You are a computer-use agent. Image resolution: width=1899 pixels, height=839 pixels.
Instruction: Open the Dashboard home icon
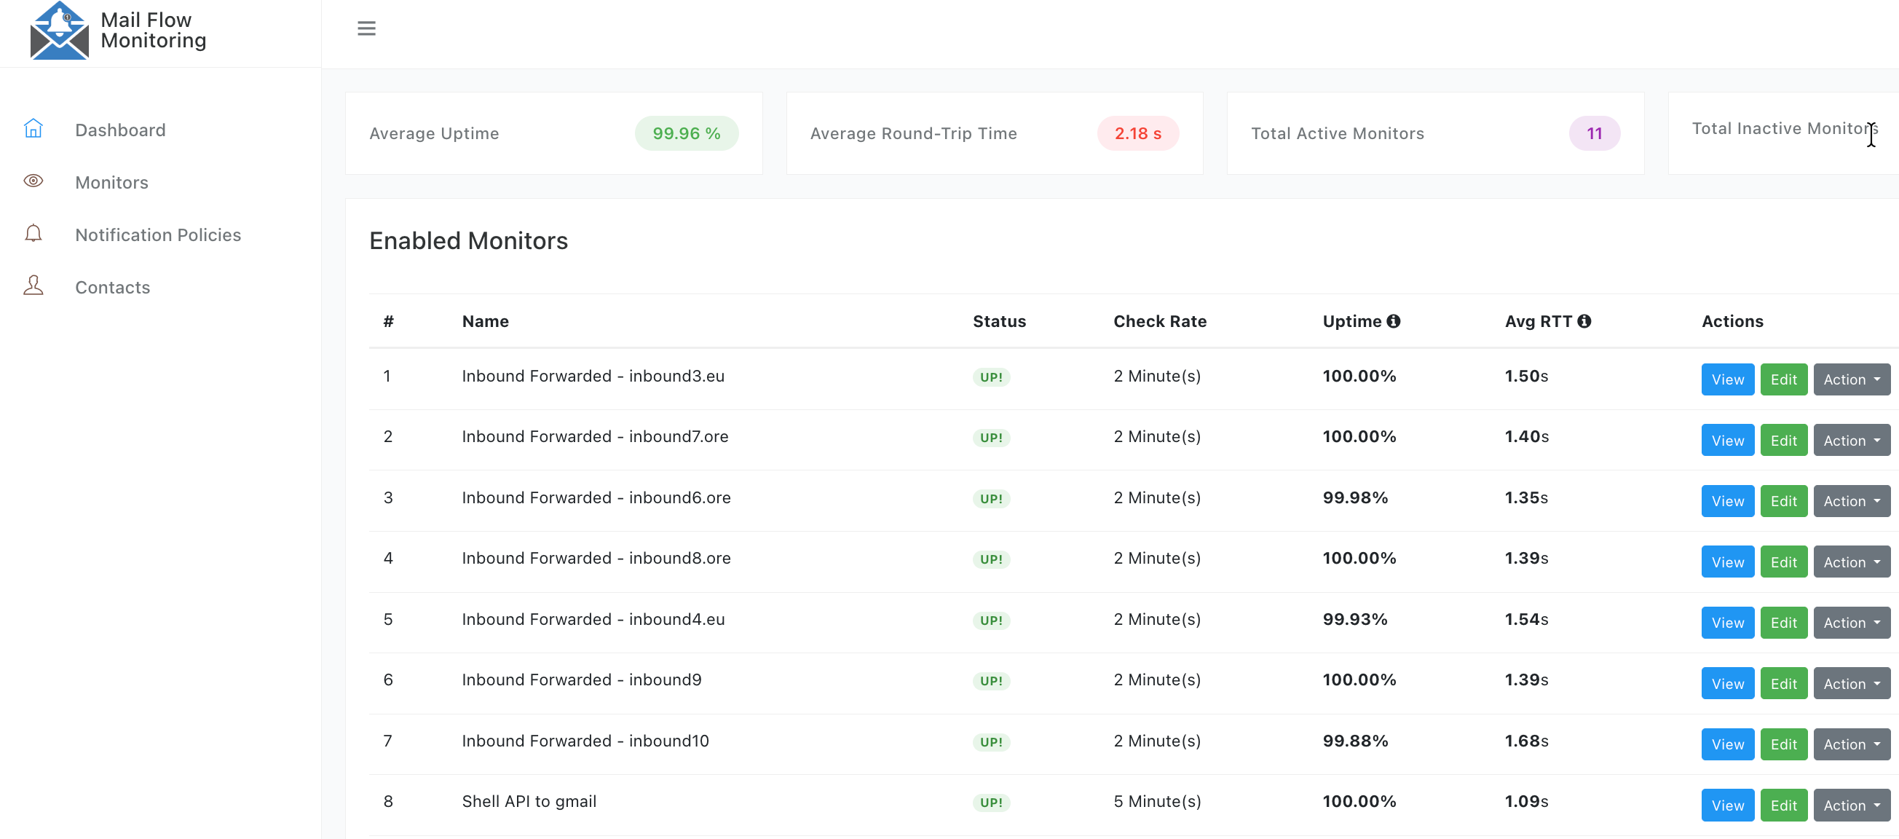[34, 128]
